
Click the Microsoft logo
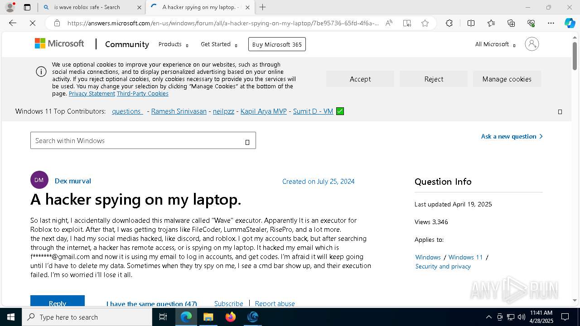coord(59,43)
